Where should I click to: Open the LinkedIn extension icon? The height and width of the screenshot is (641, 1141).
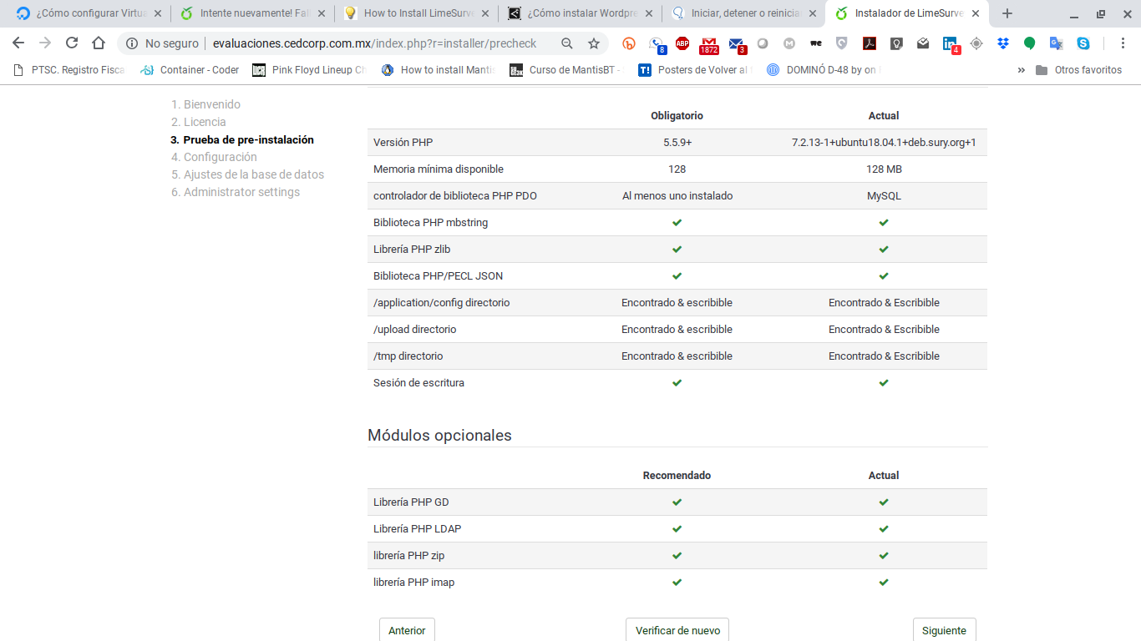[950, 44]
